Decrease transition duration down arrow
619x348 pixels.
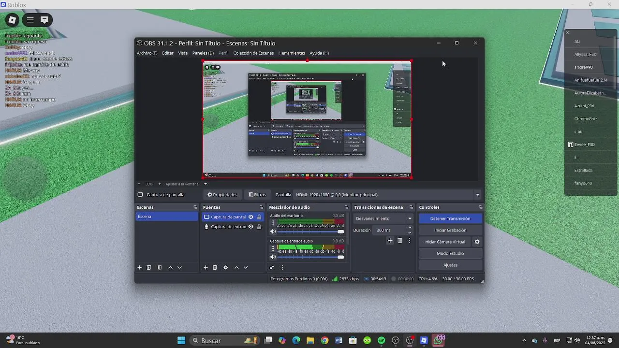pos(410,232)
